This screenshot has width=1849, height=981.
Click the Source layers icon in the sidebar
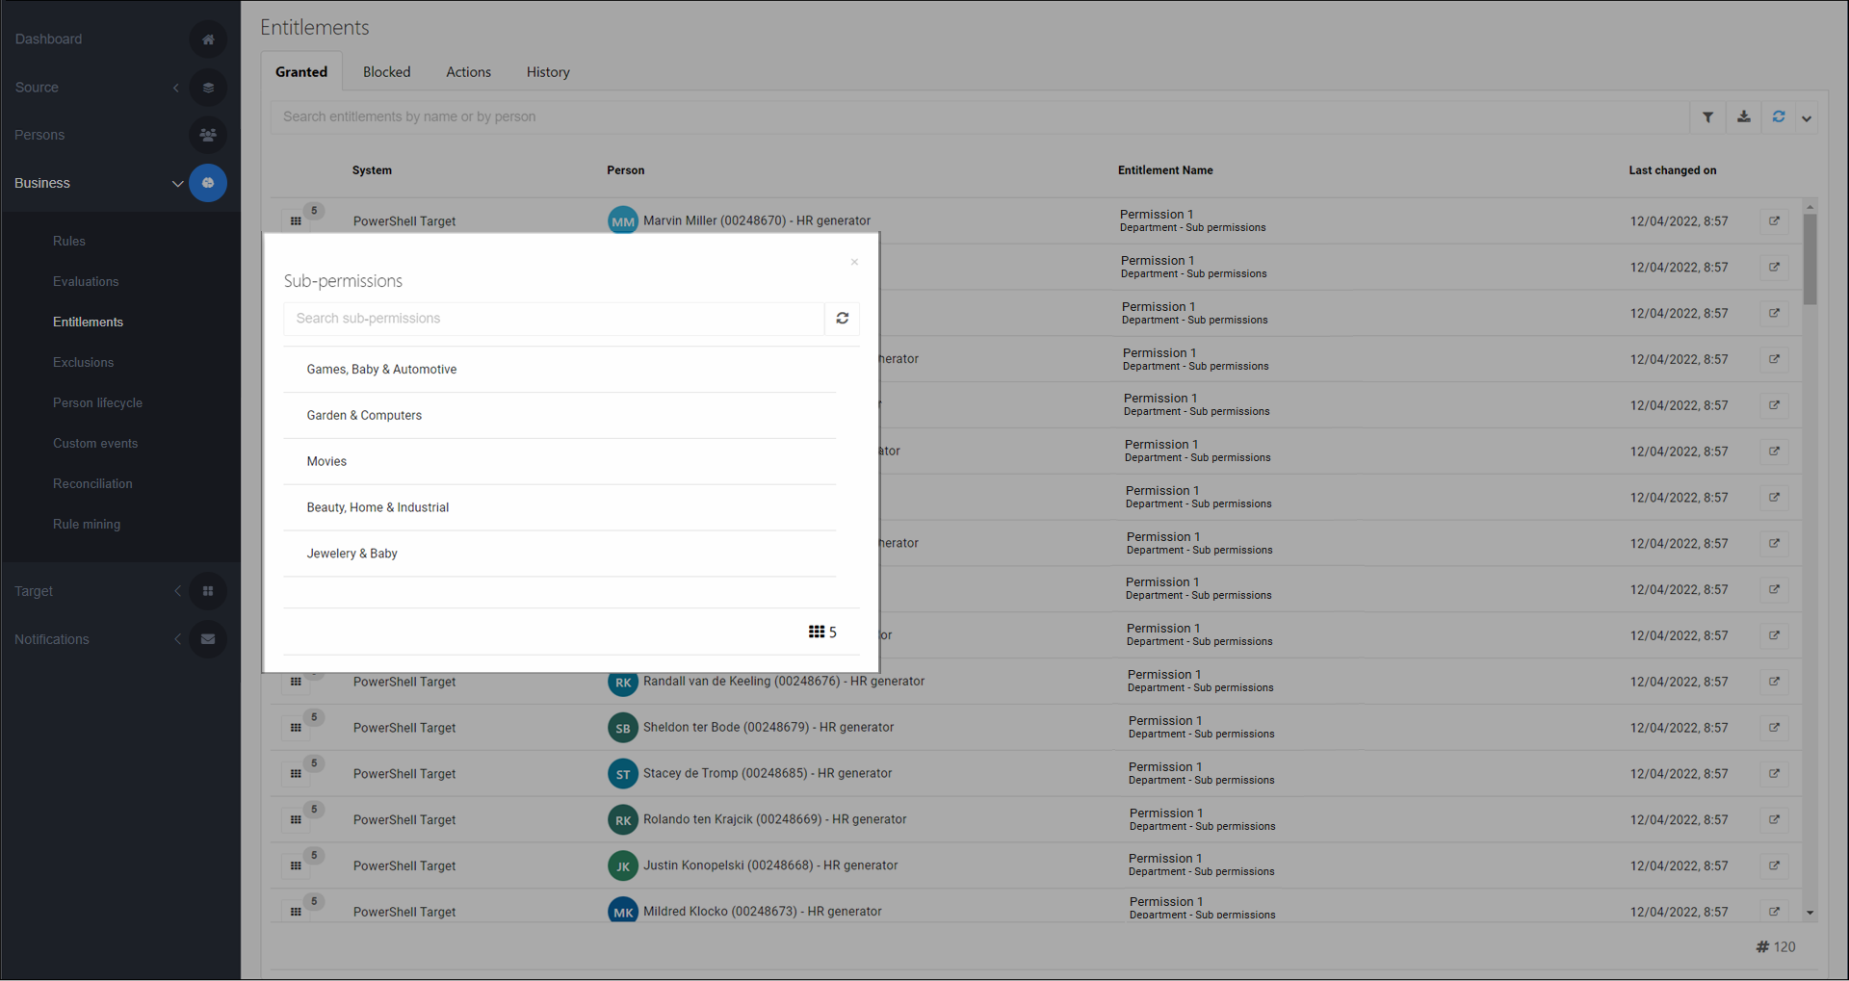point(208,88)
